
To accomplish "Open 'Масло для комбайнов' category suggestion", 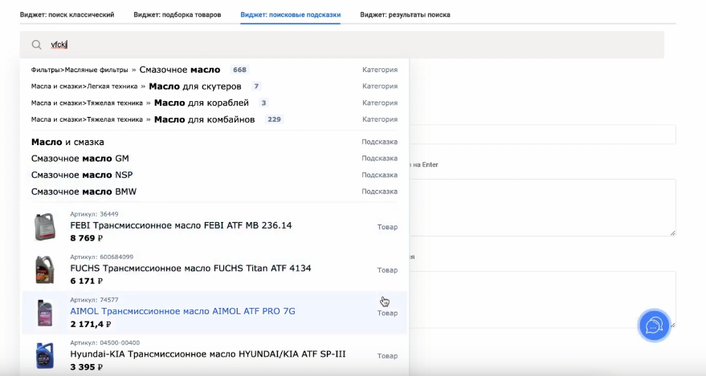I will click(x=204, y=119).
